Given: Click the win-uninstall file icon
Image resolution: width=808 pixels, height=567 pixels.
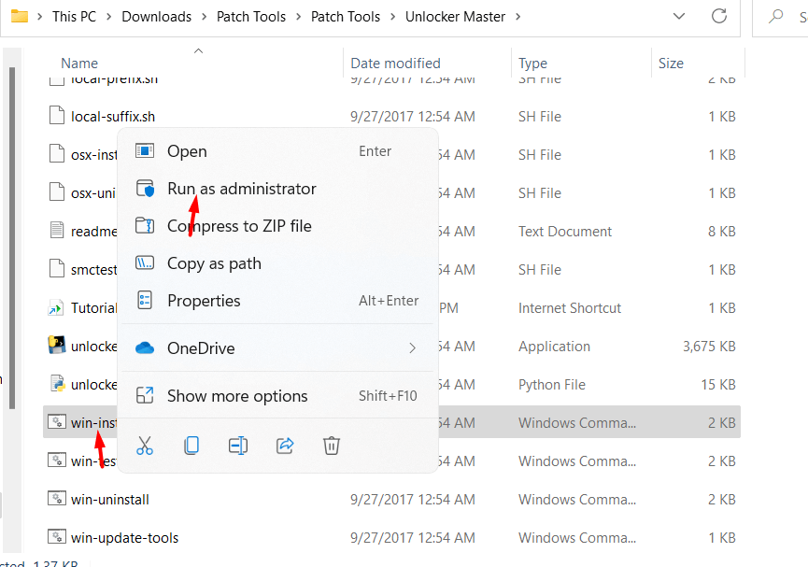Looking at the screenshot, I should tap(57, 499).
